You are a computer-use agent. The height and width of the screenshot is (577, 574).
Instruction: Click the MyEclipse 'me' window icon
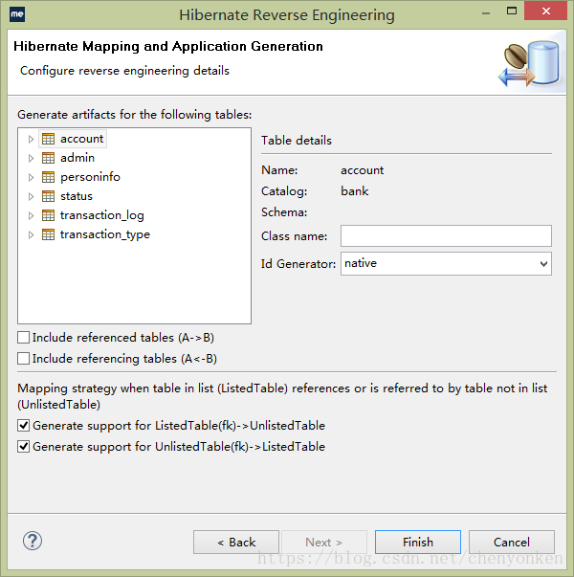pos(17,14)
